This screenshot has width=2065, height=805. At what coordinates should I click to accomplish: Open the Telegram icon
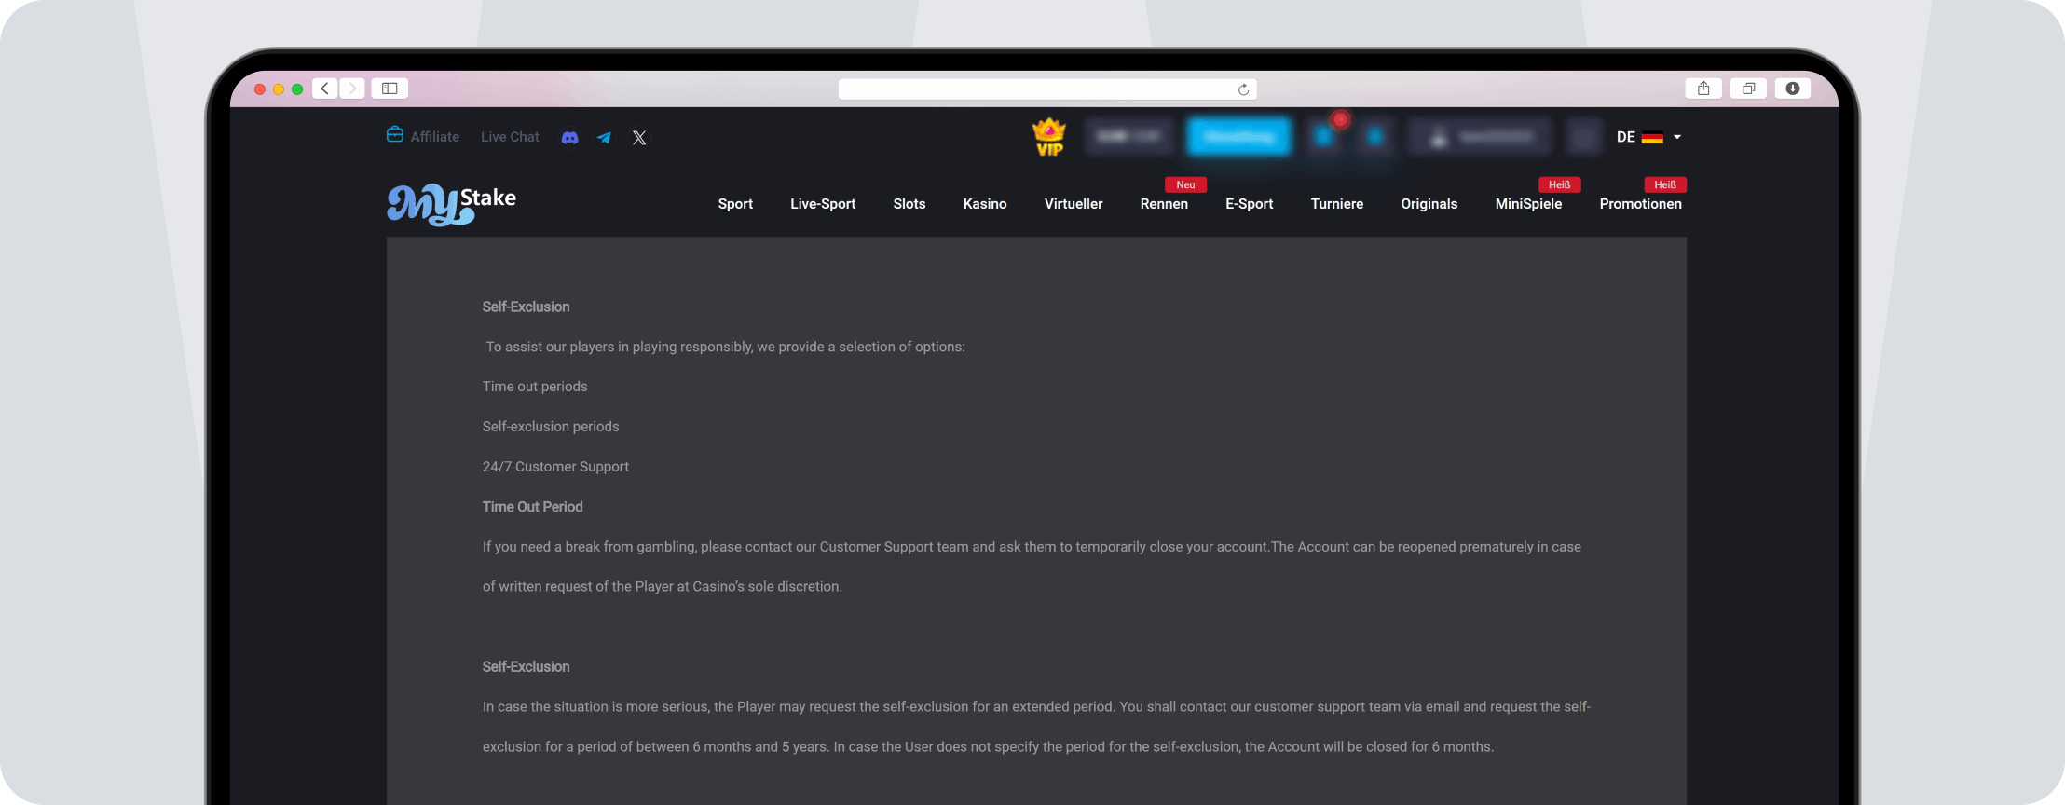(x=604, y=138)
